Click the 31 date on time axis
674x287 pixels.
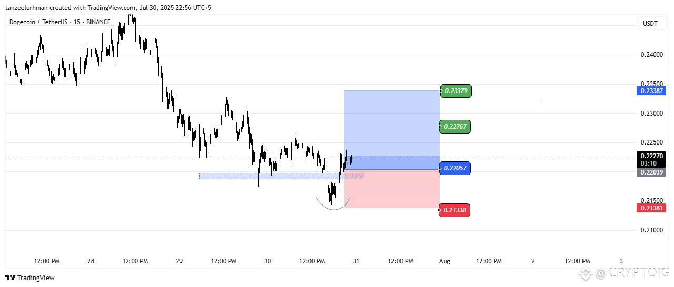tap(356, 261)
